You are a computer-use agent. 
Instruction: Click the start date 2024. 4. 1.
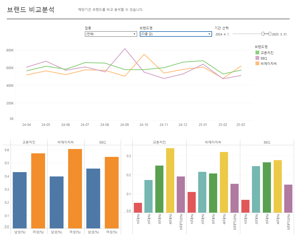tap(222, 34)
